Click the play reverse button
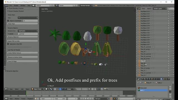Screen dimensions: 178x100 (x=86, y=99)
